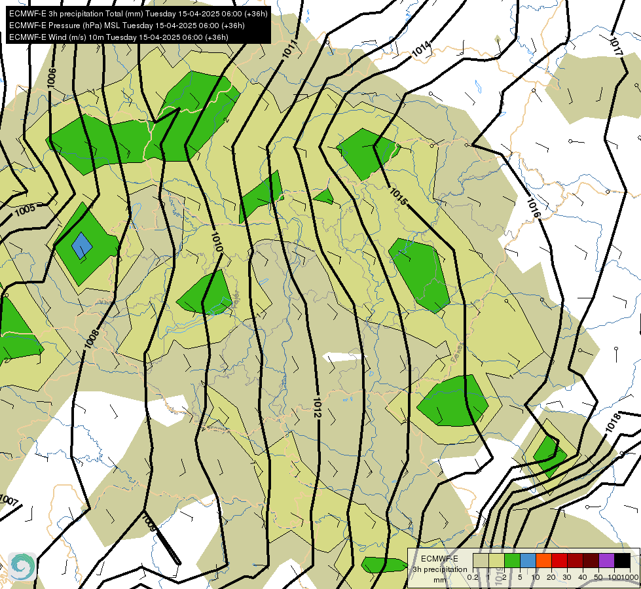Click the 1008 isobar label
This screenshot has width=641, height=589.
click(92, 339)
